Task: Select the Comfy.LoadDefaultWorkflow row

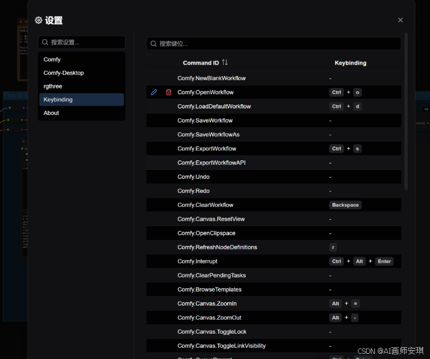Action: pos(274,107)
